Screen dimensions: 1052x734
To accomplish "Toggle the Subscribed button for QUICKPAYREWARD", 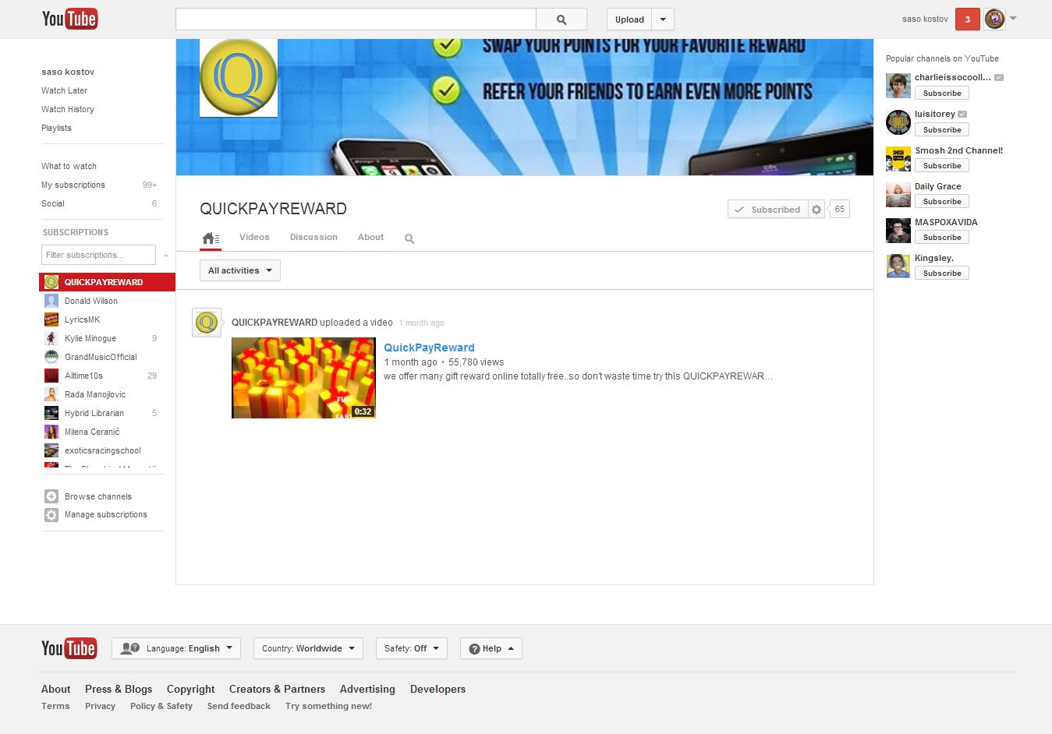I will [767, 210].
